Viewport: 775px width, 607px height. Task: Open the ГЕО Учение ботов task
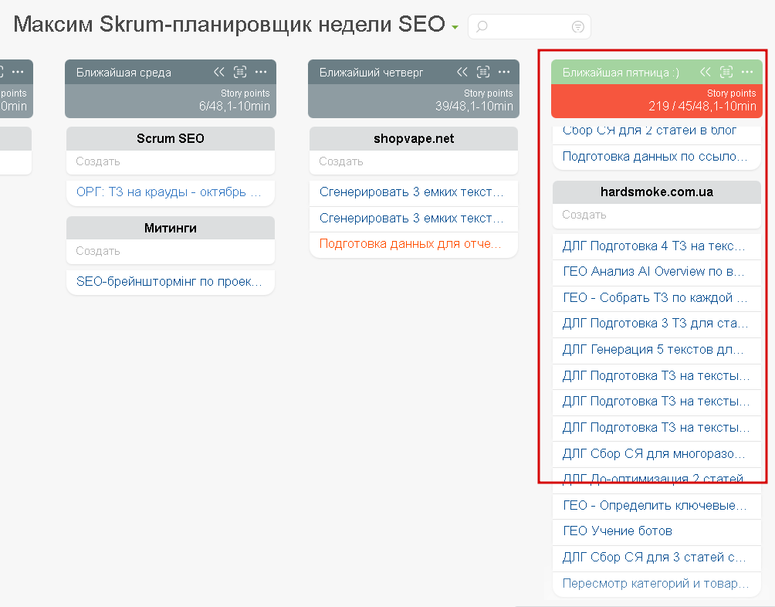click(x=618, y=531)
